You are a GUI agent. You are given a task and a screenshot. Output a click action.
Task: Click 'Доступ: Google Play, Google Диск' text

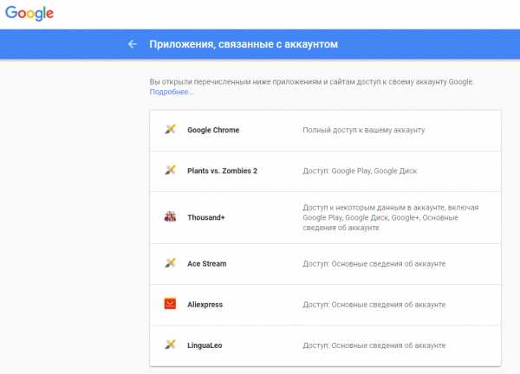click(x=360, y=171)
